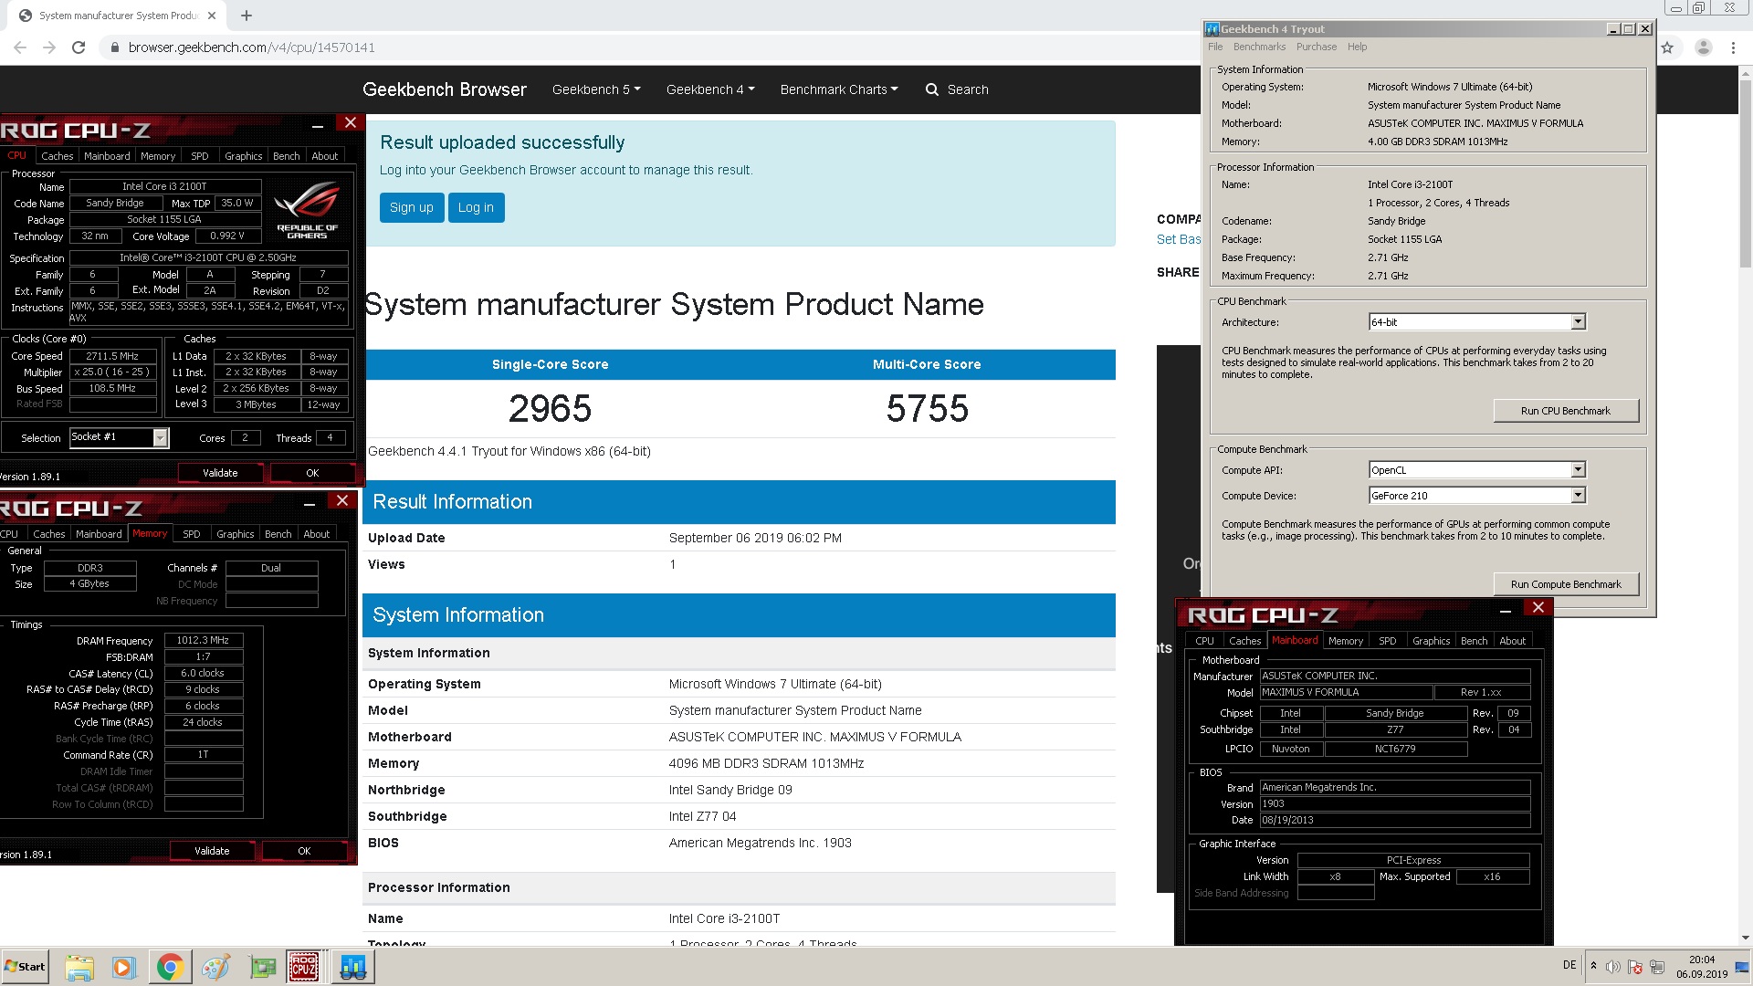
Task: Open Graphics tab in top CPU-Z window
Action: [244, 156]
